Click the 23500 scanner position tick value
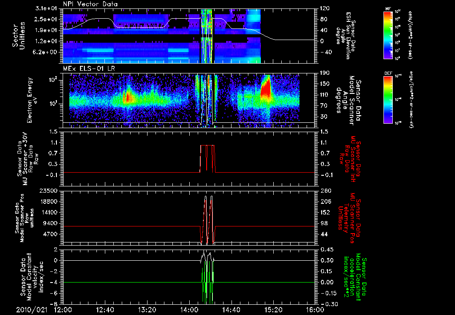The width and height of the screenshot is (455, 315). [x=48, y=190]
